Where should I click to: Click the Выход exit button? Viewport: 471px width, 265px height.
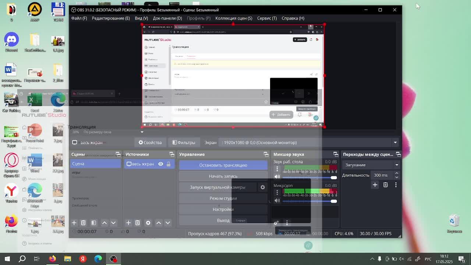(223, 220)
